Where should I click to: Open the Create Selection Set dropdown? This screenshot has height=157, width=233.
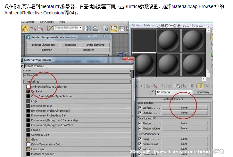[x=80, y=27]
